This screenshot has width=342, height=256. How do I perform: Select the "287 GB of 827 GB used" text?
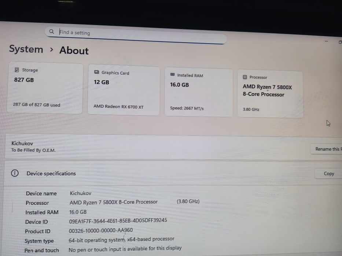pos(37,105)
